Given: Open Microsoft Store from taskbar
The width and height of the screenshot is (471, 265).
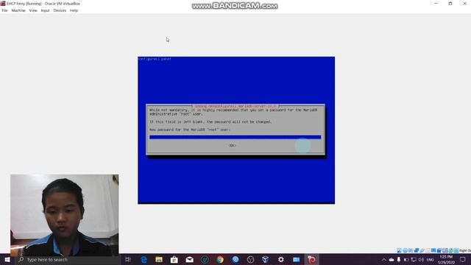Looking at the screenshot, I should click(174, 260).
